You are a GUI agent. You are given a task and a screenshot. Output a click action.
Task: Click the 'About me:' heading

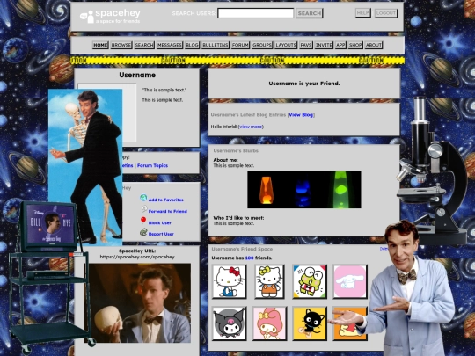click(225, 160)
